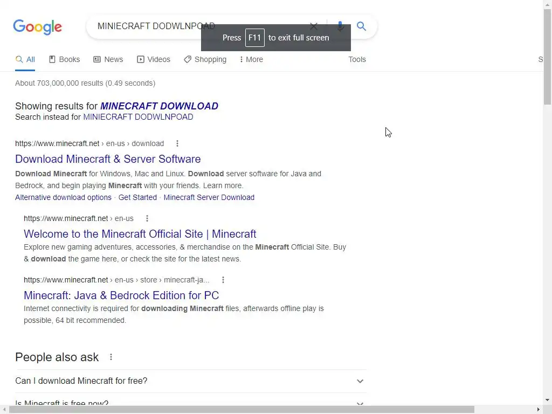552x414 pixels.
Task: Open options for Java & Bedrock result
Action: point(223,280)
